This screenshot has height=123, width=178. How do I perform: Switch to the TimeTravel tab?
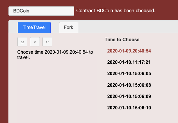tap(34, 28)
